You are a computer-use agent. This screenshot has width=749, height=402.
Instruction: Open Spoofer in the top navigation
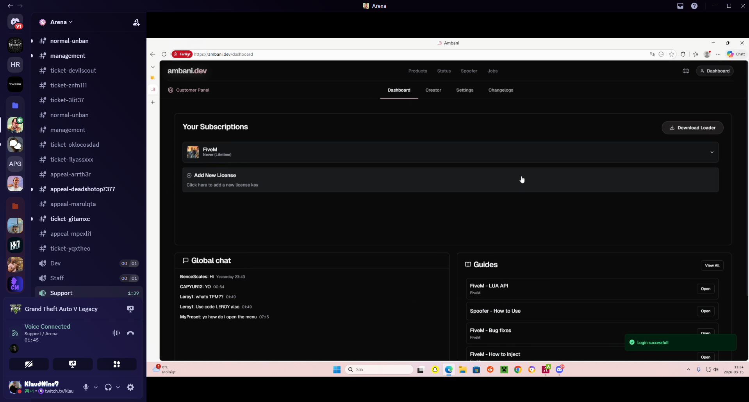click(469, 71)
